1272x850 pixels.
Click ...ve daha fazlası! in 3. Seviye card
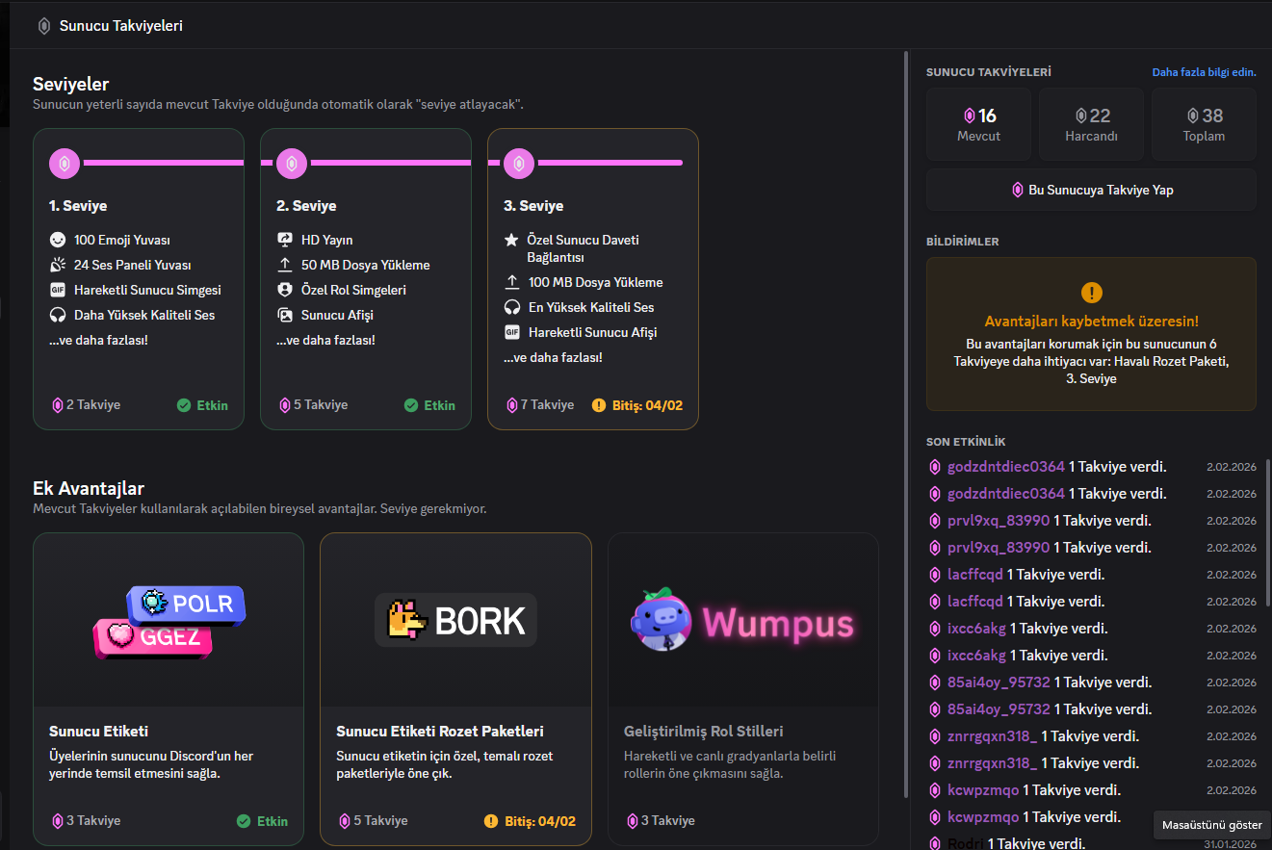click(553, 357)
